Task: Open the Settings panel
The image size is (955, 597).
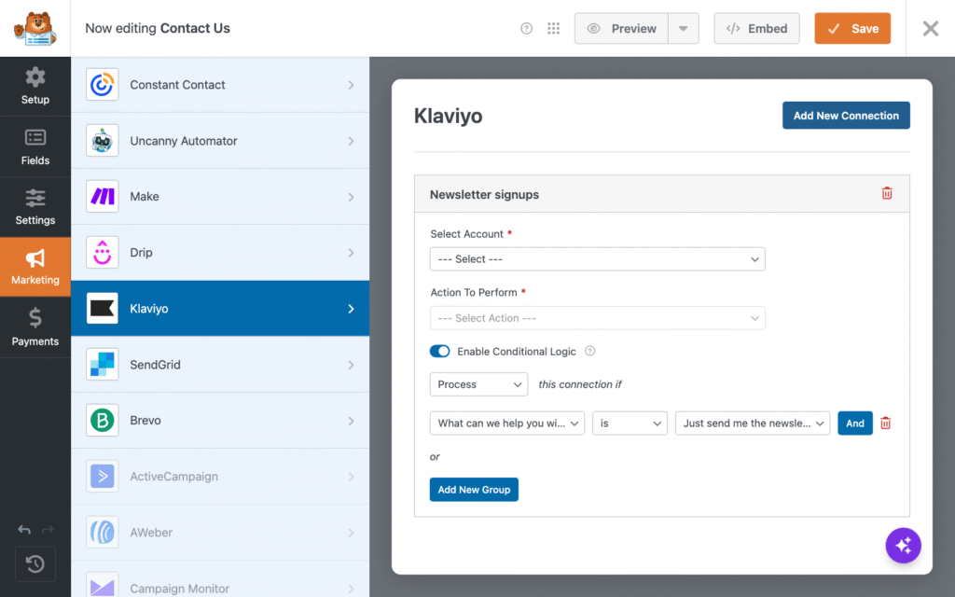Action: pyautogui.click(x=35, y=207)
